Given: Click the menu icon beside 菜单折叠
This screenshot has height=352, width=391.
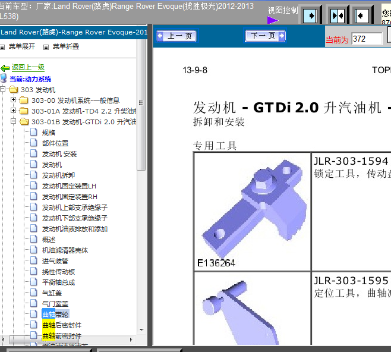Looking at the screenshot, I should [x=46, y=47].
